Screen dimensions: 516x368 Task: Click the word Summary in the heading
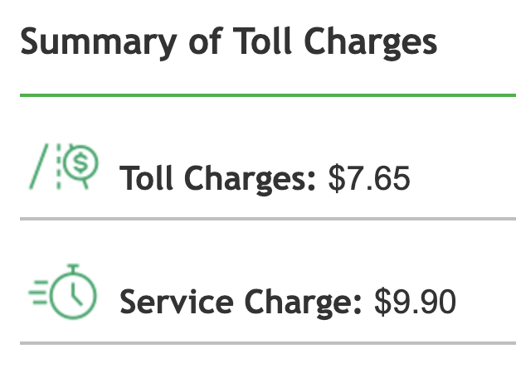80,41
